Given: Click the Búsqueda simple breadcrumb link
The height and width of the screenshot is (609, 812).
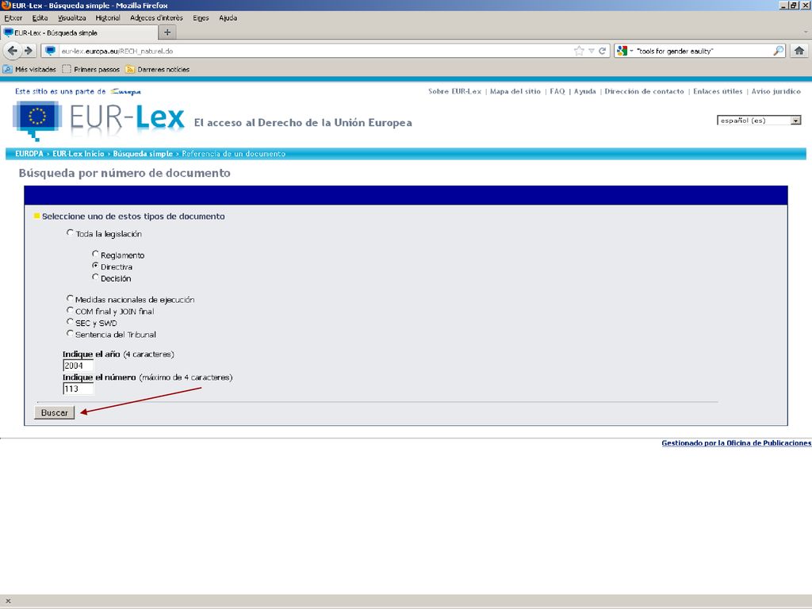Looking at the screenshot, I should 143,154.
